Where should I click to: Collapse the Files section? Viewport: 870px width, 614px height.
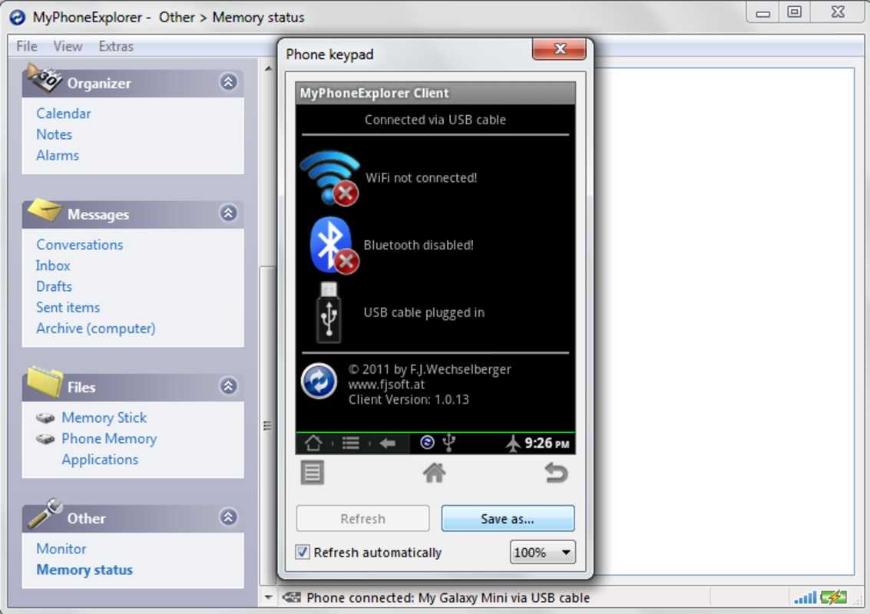coord(228,386)
